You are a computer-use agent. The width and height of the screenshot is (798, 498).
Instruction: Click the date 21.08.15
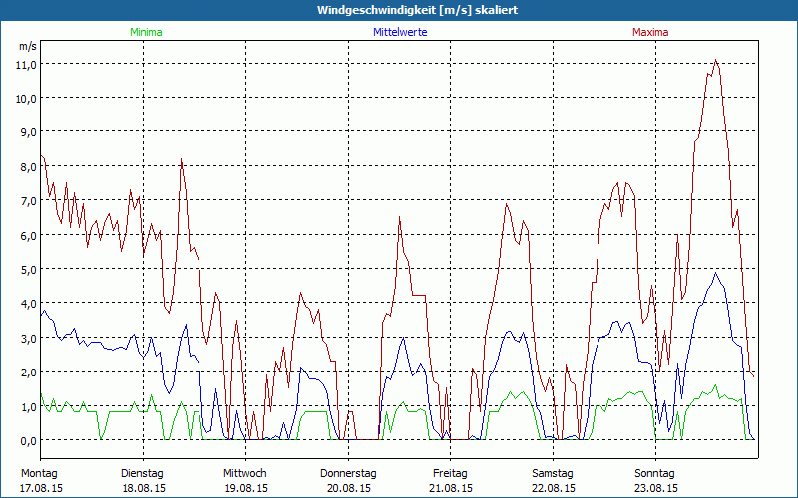(451, 488)
